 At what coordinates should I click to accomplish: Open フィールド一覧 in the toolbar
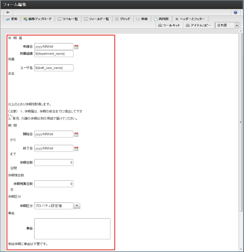pyautogui.click(x=96, y=19)
